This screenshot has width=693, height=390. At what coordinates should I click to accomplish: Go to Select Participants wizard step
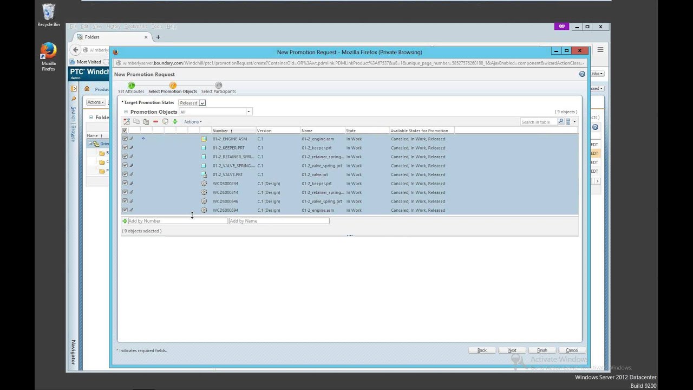tap(218, 88)
